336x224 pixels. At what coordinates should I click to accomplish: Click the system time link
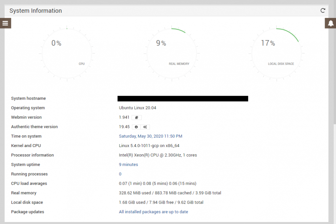click(150, 136)
